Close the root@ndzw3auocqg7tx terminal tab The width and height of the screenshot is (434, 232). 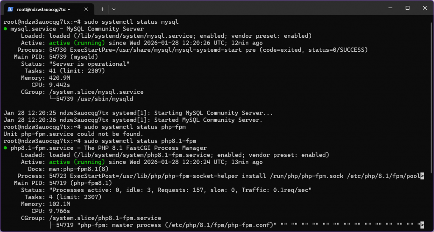click(87, 8)
